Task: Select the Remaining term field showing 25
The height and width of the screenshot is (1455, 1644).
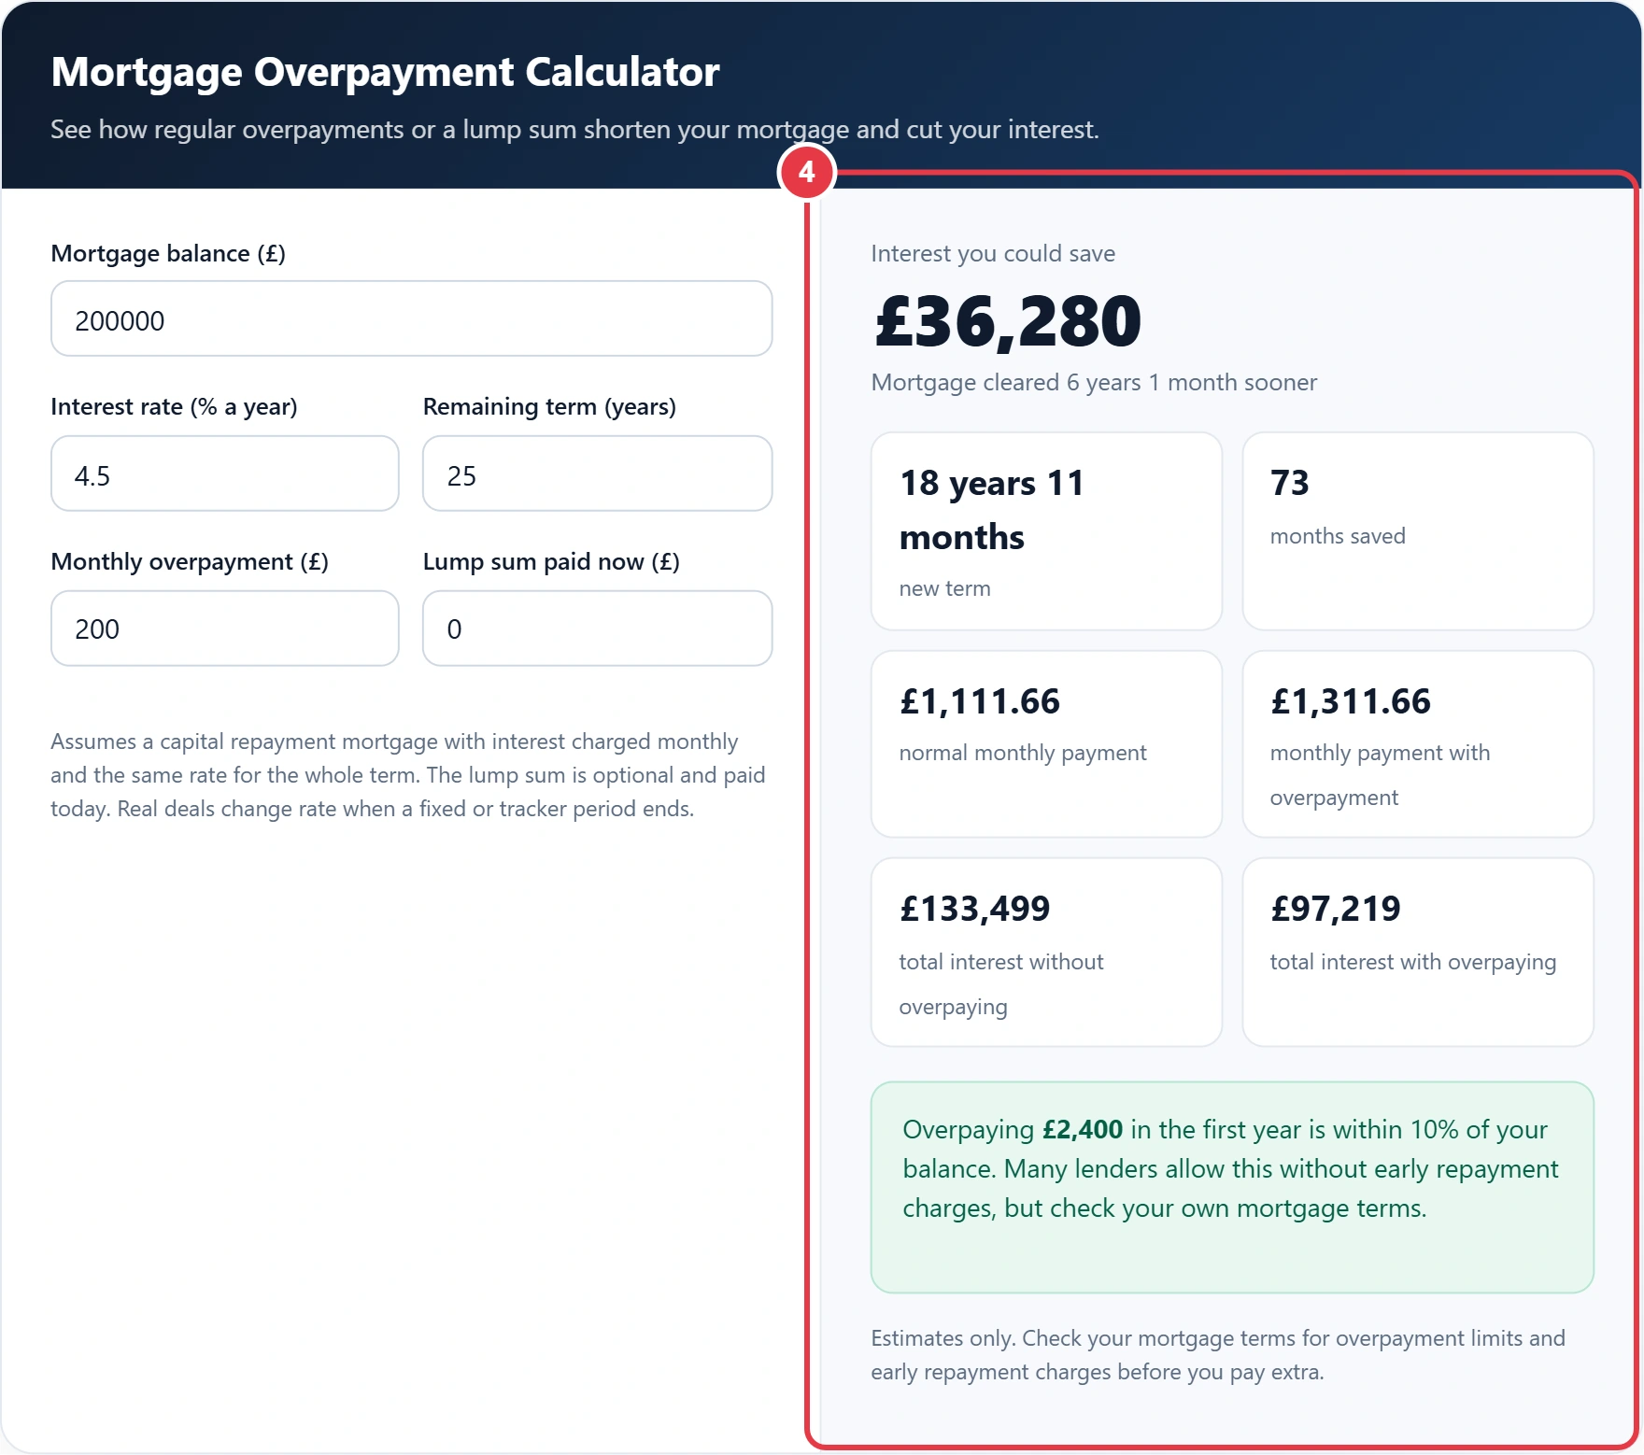Action: 597,473
